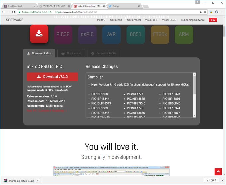Screen dimensions: 226x185
Task: Open the Buy License tab
Action: tap(71, 53)
